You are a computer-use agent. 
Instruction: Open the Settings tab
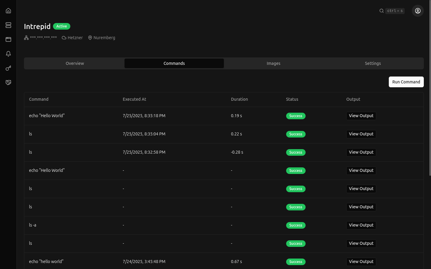[373, 63]
